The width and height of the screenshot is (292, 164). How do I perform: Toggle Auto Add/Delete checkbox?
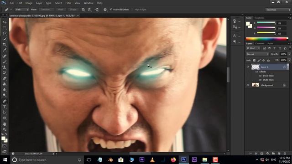[x=111, y=9]
